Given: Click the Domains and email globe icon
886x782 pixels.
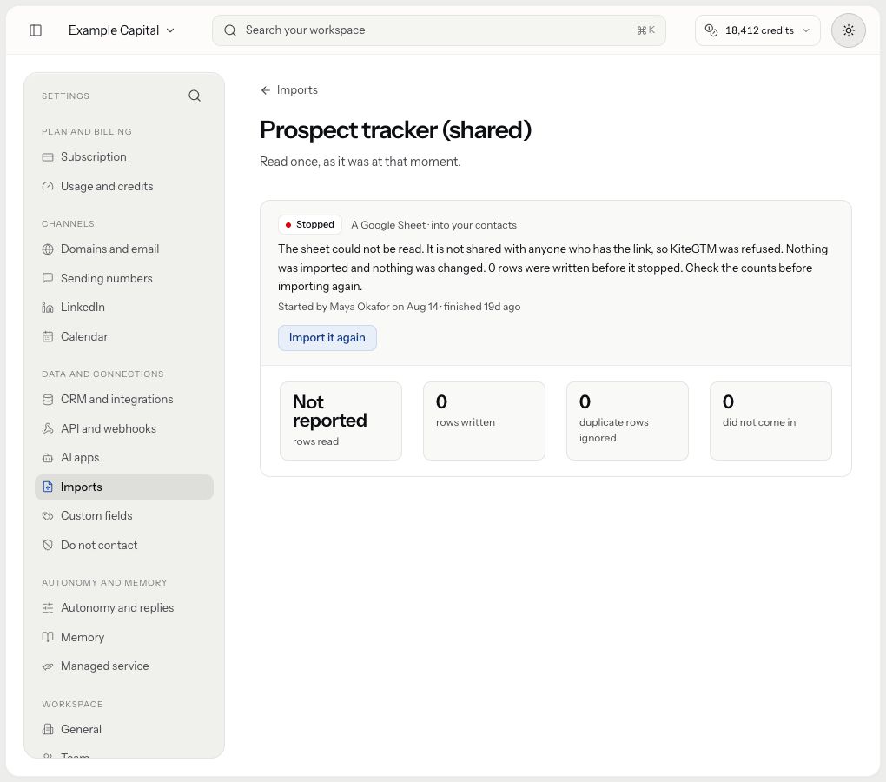Looking at the screenshot, I should pyautogui.click(x=48, y=249).
